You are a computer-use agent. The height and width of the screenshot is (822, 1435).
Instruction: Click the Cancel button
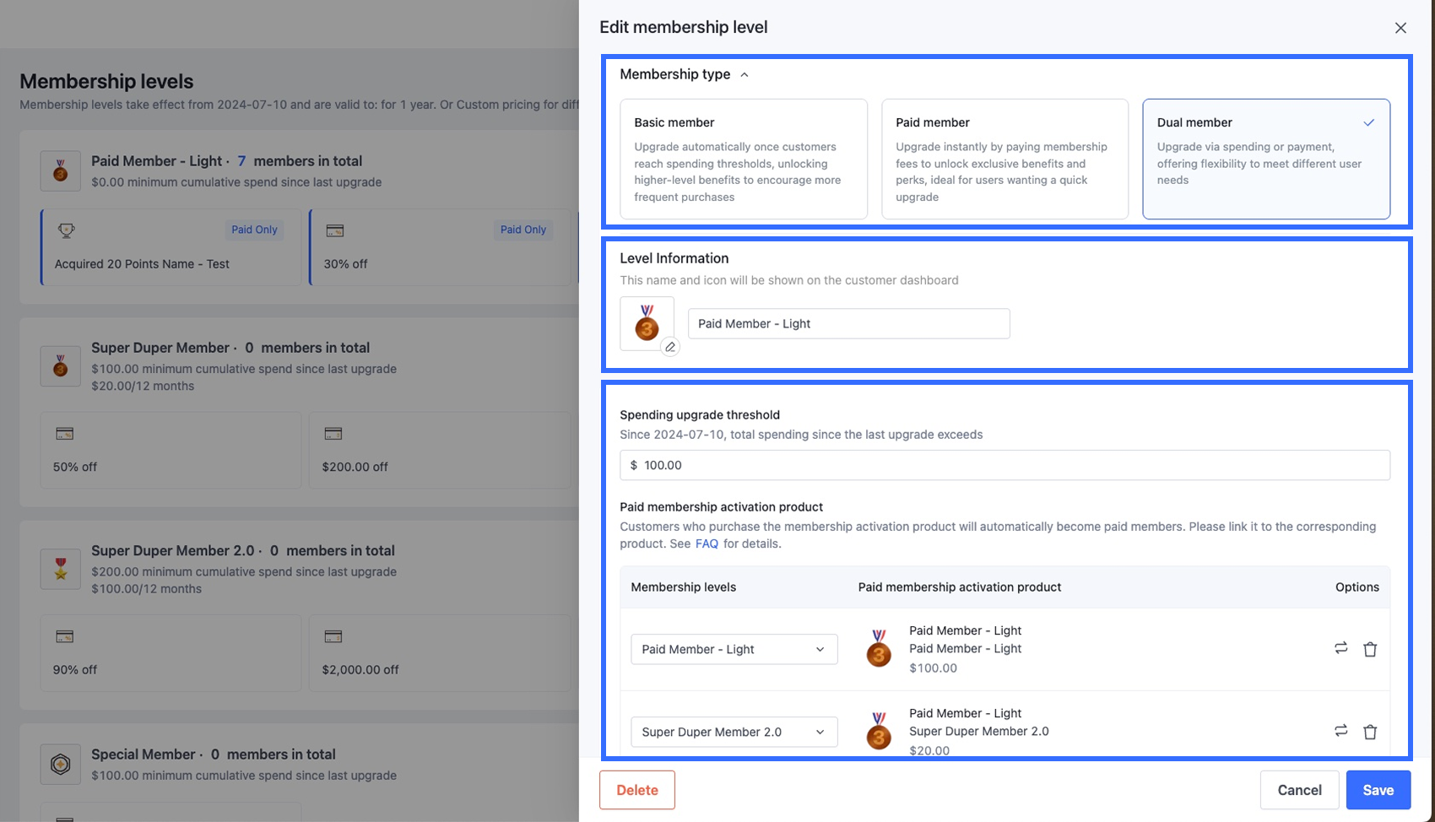click(1299, 790)
